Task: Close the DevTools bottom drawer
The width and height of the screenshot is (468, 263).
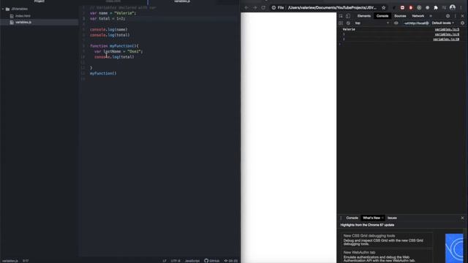Action: (x=462, y=218)
